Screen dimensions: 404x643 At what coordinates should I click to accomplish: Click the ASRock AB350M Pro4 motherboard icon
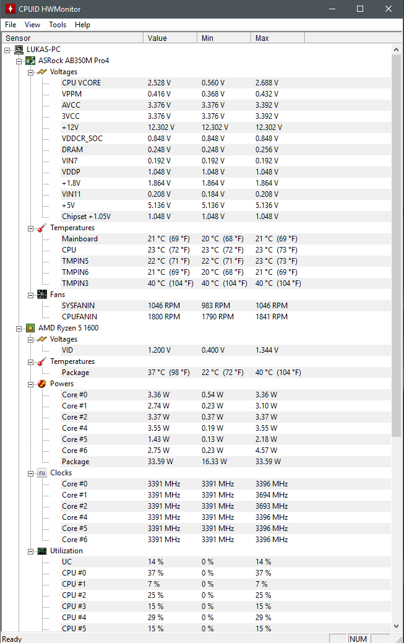pyautogui.click(x=30, y=61)
